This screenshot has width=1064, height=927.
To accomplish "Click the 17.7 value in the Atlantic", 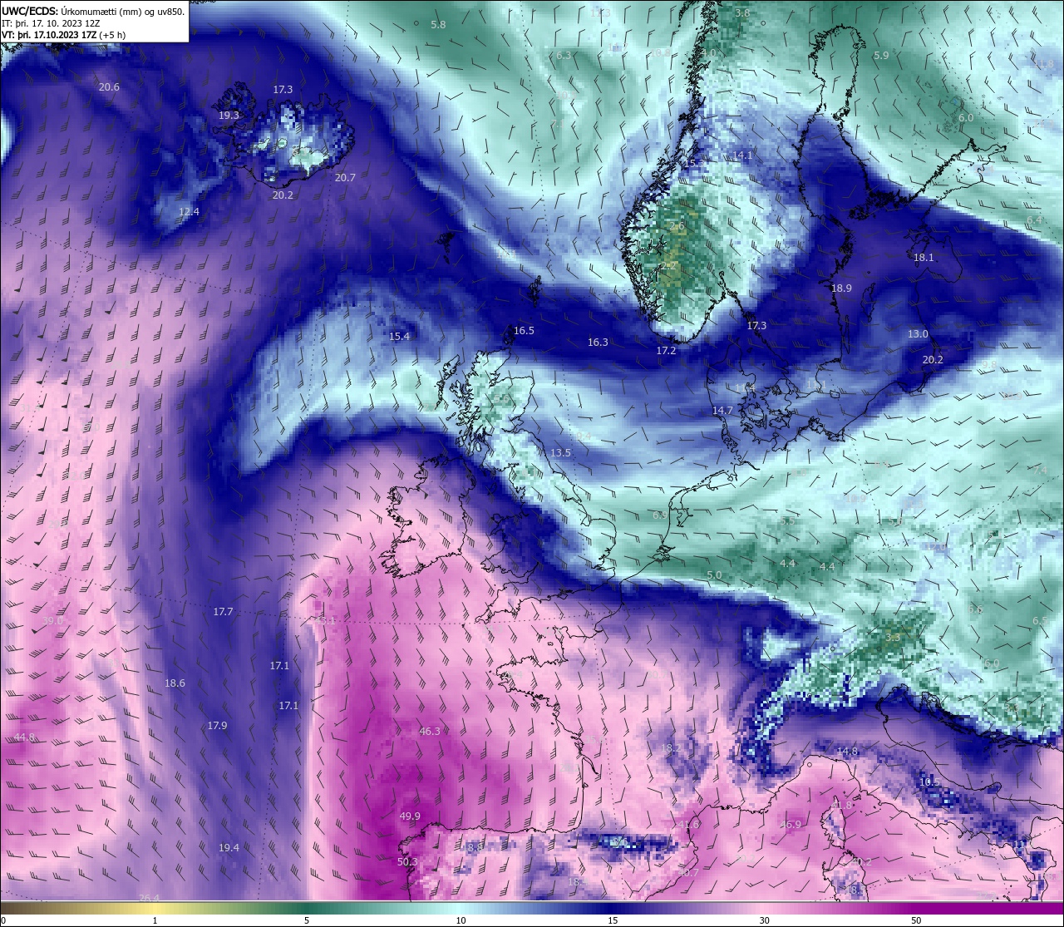I will pyautogui.click(x=223, y=612).
